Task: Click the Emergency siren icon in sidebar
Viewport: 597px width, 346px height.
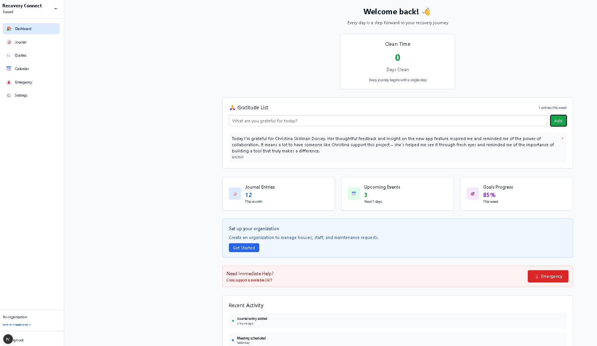Action: [9, 82]
